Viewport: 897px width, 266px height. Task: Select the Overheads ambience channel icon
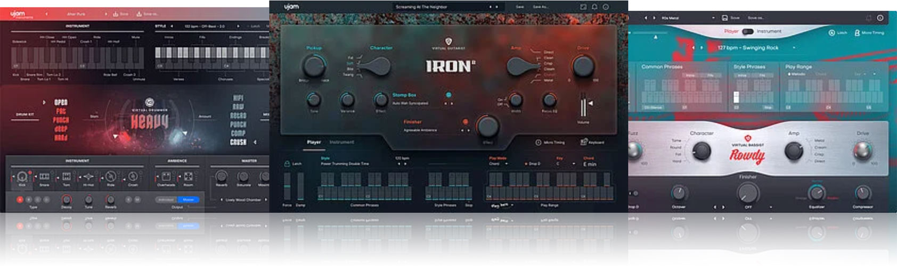tap(166, 176)
